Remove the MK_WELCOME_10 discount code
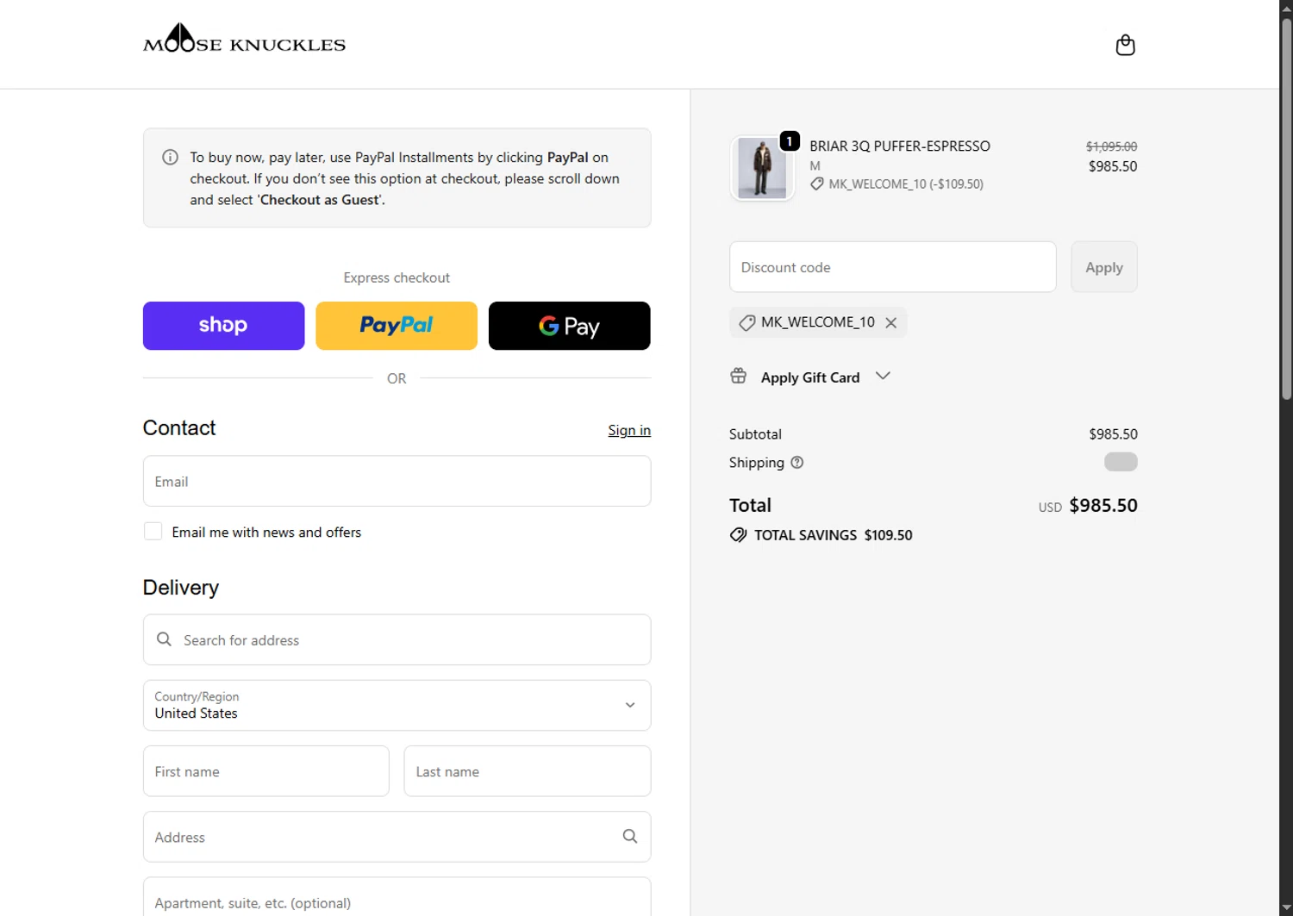The width and height of the screenshot is (1293, 916). pyautogui.click(x=891, y=323)
